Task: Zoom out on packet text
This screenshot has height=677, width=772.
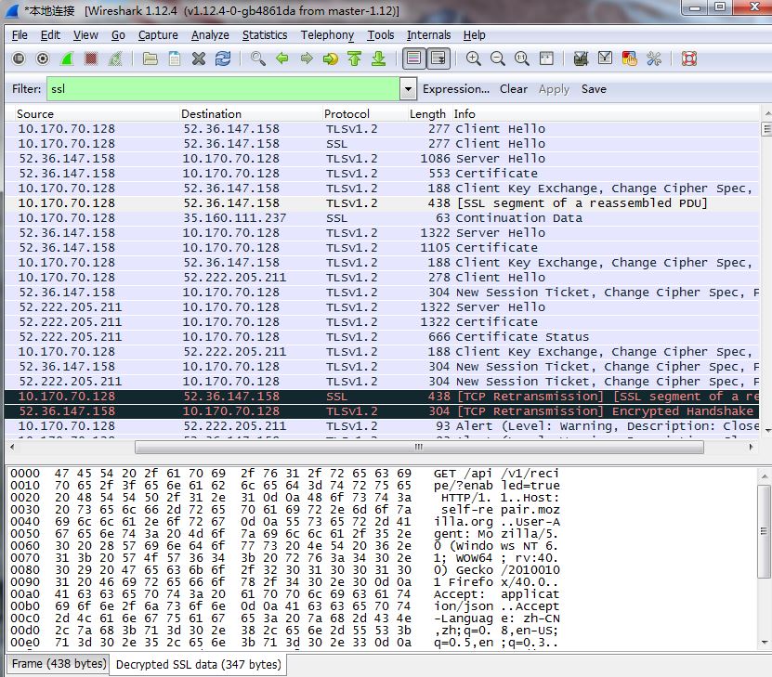Action: [x=498, y=59]
